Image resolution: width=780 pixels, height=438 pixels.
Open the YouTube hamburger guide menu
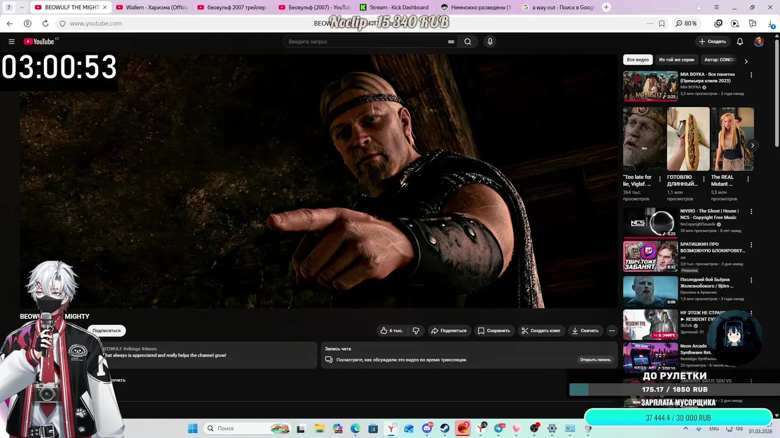[x=12, y=41]
